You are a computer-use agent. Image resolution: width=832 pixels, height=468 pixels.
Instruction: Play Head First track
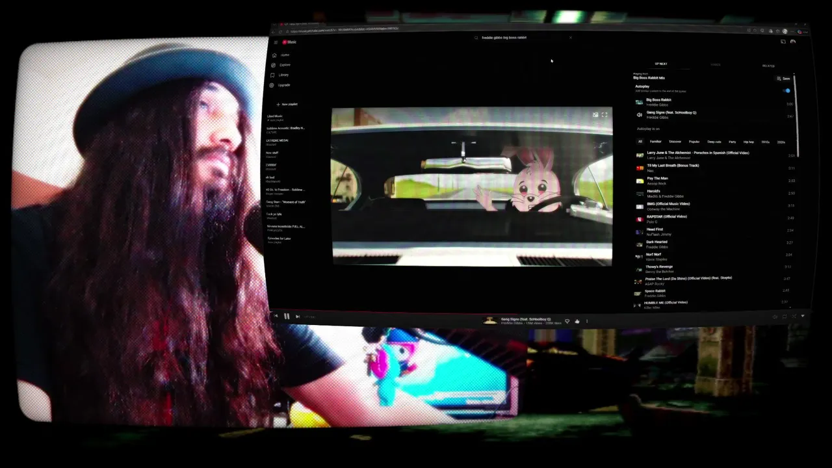(715, 231)
